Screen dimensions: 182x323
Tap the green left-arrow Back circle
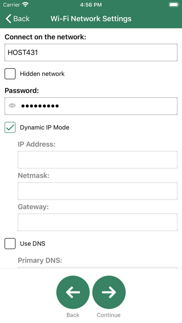(73, 292)
